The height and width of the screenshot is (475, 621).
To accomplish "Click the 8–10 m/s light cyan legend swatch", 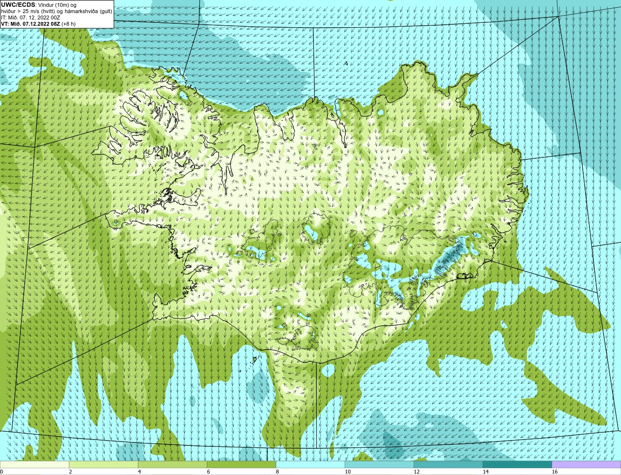I will 310,464.
